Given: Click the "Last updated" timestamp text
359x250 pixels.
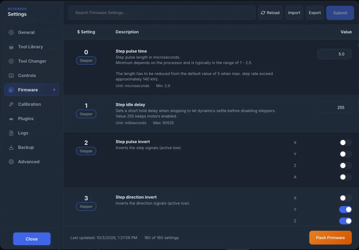Looking at the screenshot, I should pyautogui.click(x=104, y=238).
